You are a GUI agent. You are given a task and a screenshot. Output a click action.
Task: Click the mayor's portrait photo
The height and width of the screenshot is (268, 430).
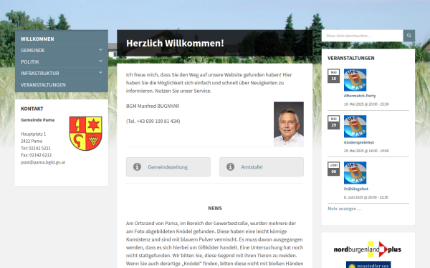[x=289, y=124]
